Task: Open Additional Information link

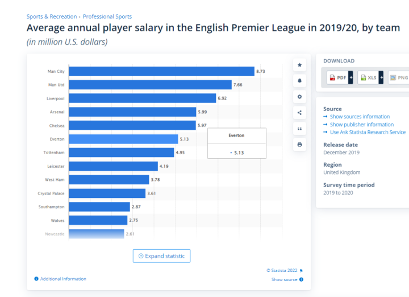Action: click(x=63, y=279)
